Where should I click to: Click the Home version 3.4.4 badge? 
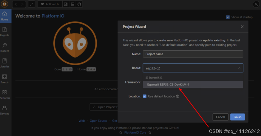click(x=91, y=69)
